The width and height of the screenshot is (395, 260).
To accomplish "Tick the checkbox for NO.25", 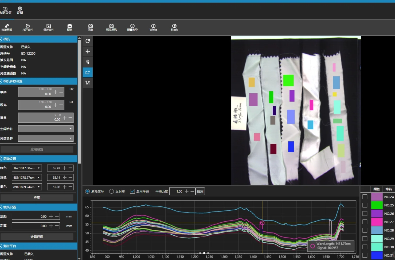I will coord(365,205).
